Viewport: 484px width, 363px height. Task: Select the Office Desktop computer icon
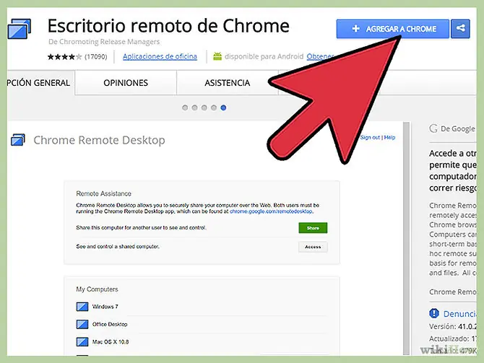pos(82,324)
